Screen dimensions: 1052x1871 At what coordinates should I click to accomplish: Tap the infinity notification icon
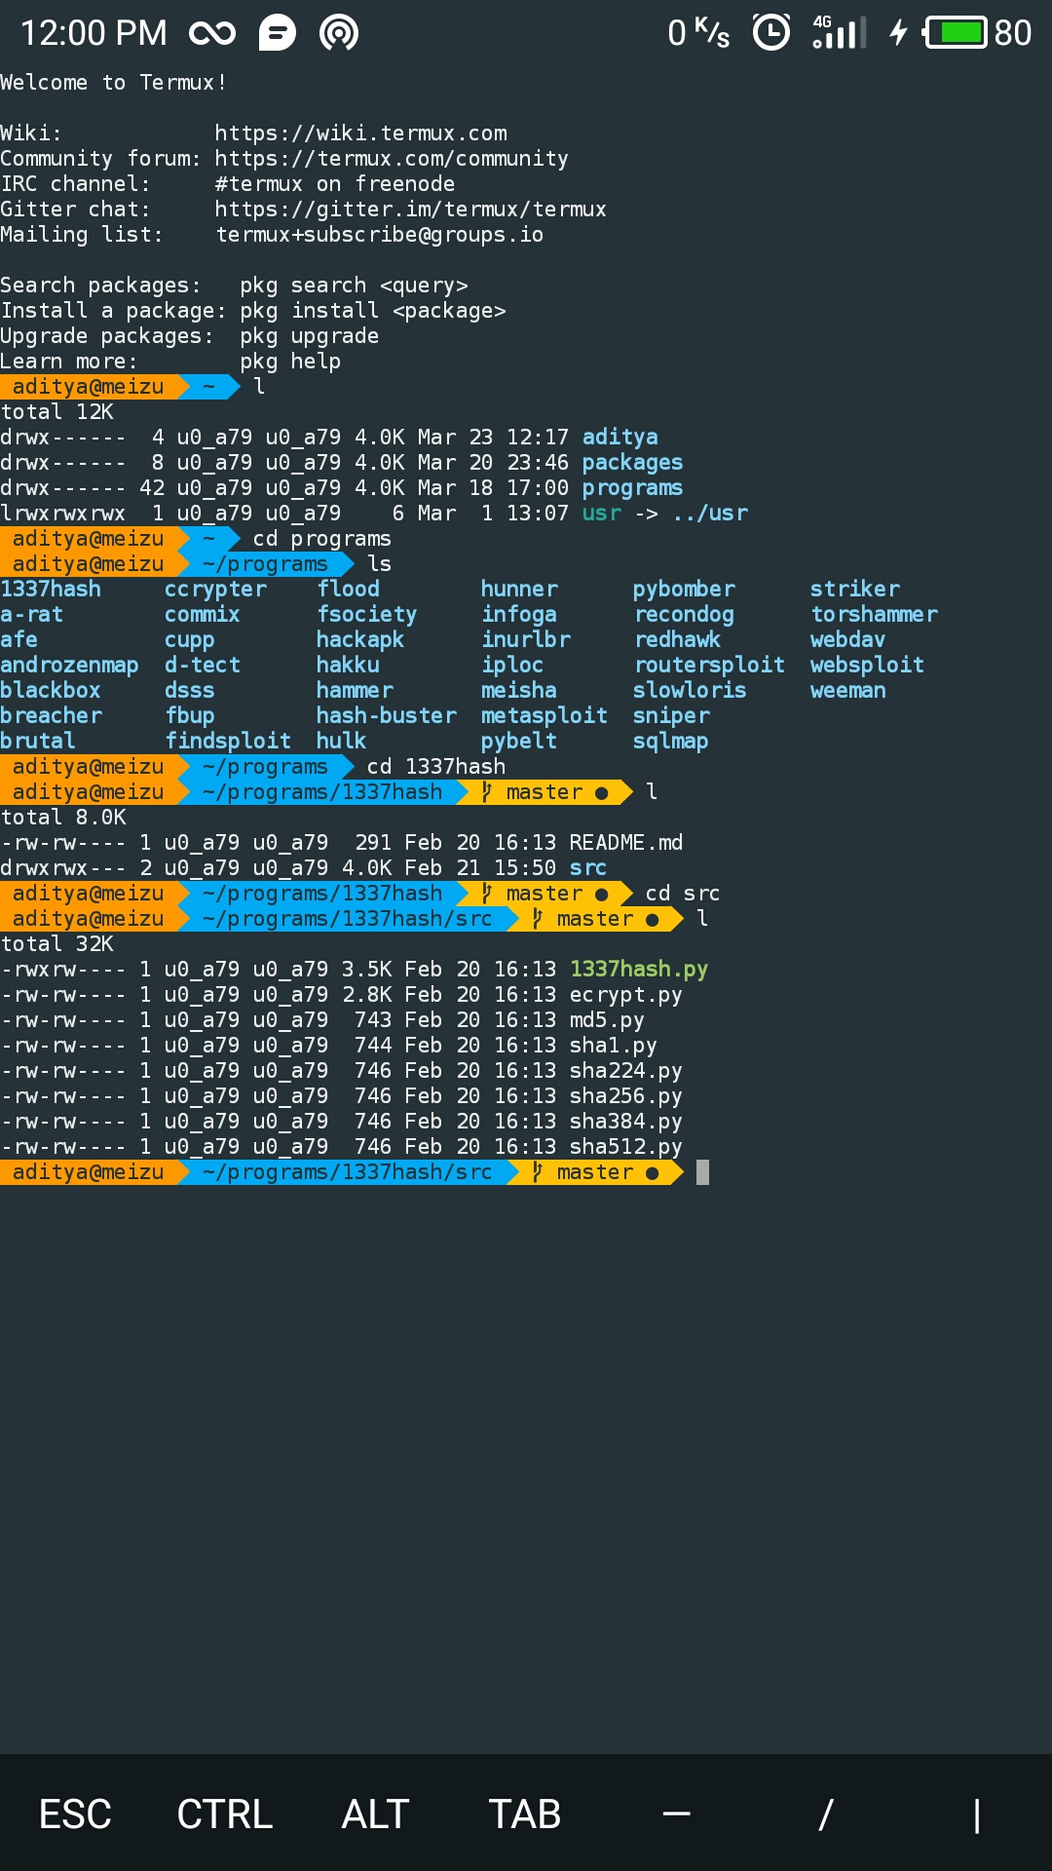coord(212,33)
